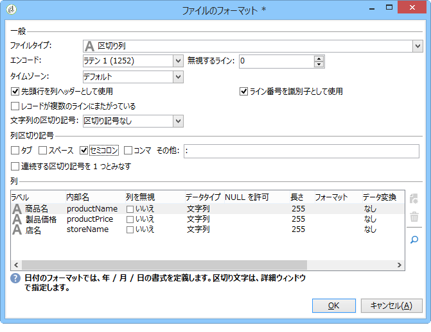Open the ファイルタイプ dropdown
This screenshot has width=431, height=332.
[418, 46]
